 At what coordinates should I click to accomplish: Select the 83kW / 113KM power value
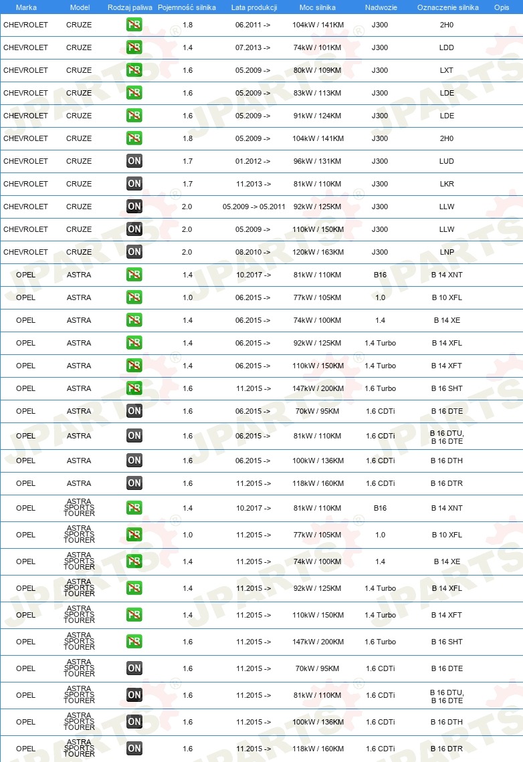[x=318, y=94]
